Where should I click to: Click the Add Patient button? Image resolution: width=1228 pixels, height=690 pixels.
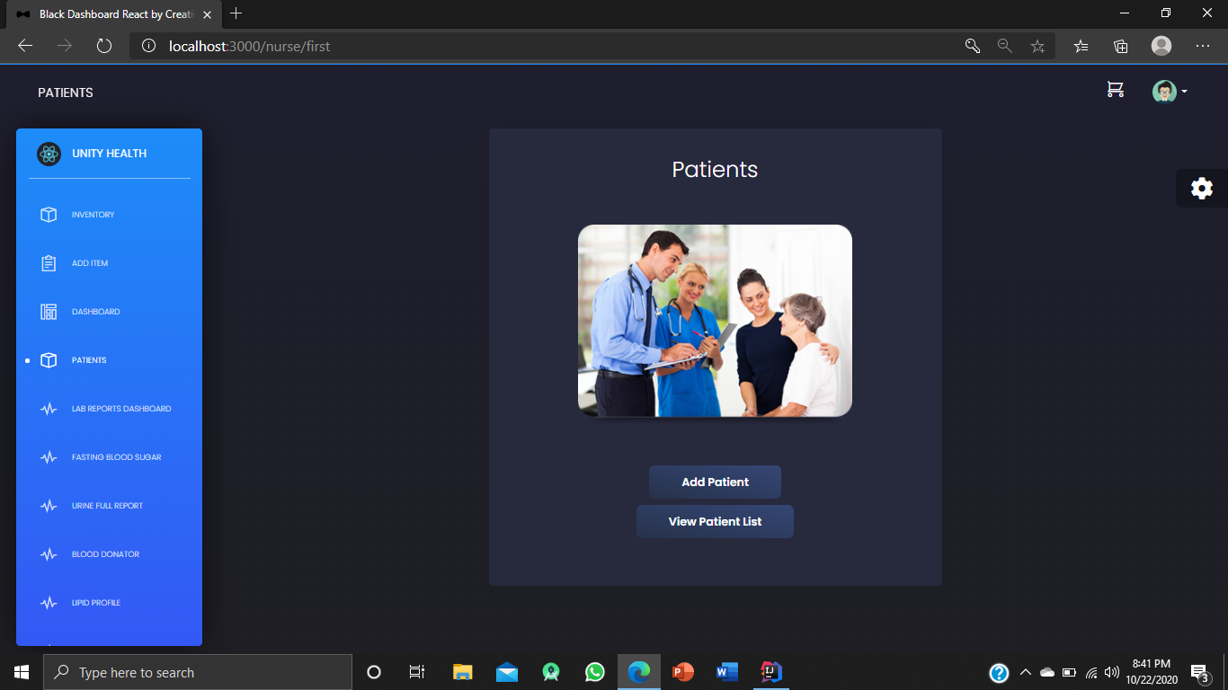[x=715, y=482]
